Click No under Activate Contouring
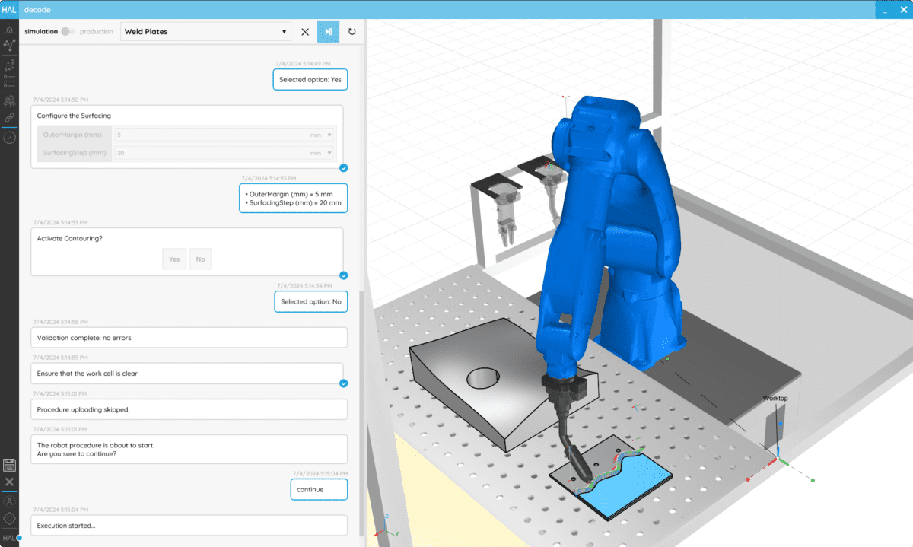This screenshot has height=547, width=913. click(200, 259)
